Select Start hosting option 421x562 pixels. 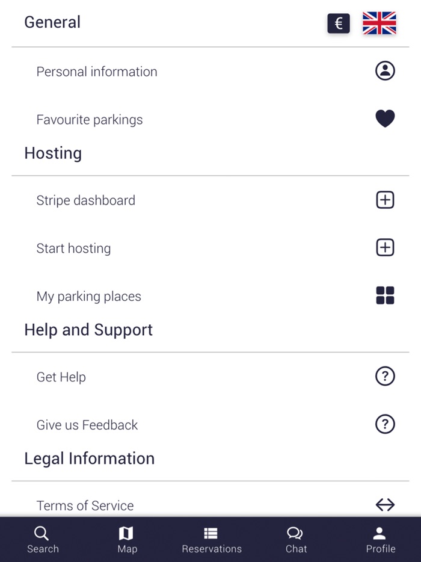pyautogui.click(x=73, y=249)
